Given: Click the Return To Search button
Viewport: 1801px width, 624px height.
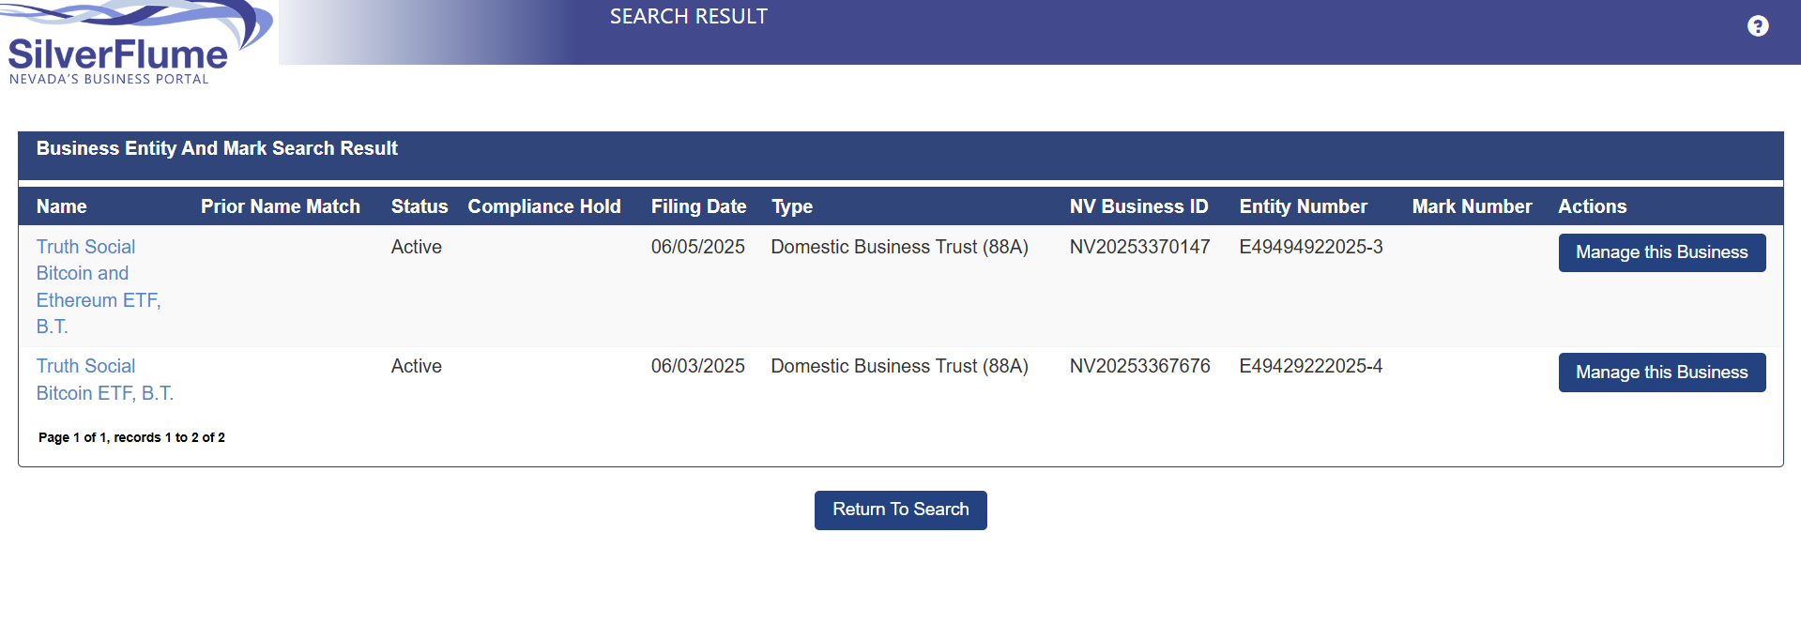Looking at the screenshot, I should (x=900, y=510).
